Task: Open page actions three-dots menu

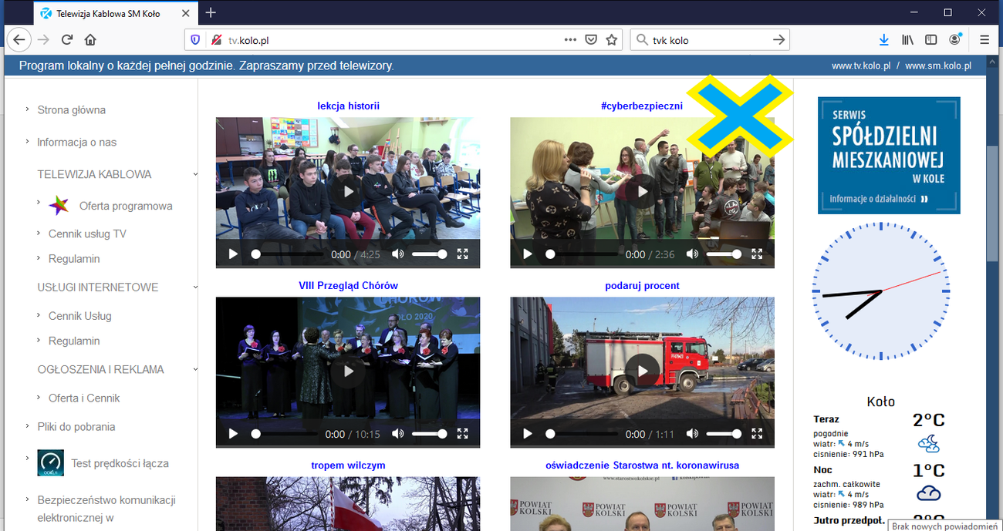Action: click(570, 39)
